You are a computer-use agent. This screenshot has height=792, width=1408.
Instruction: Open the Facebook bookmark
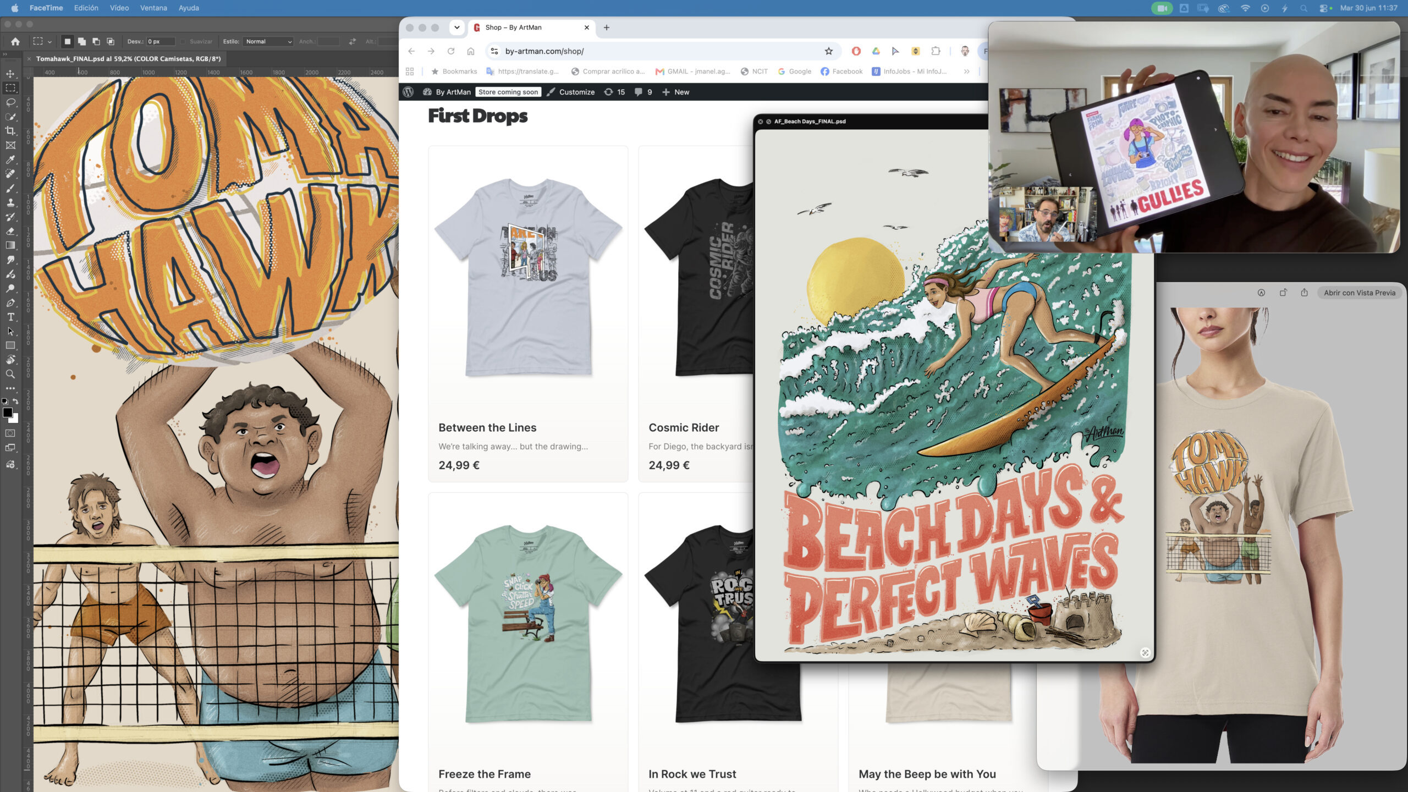pos(842,71)
